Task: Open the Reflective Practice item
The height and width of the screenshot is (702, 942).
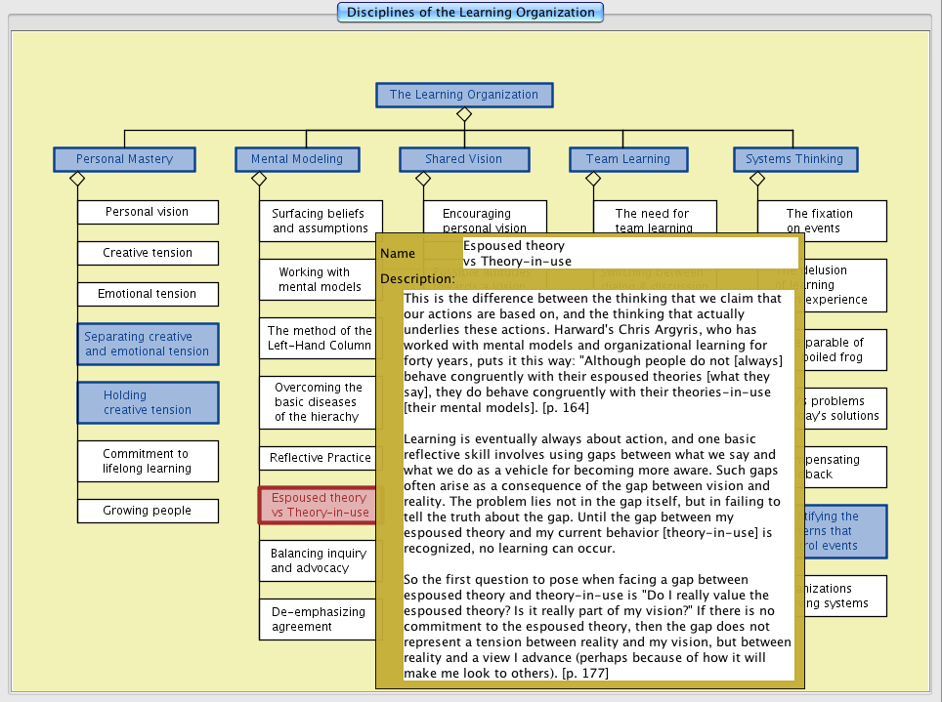Action: pos(320,457)
